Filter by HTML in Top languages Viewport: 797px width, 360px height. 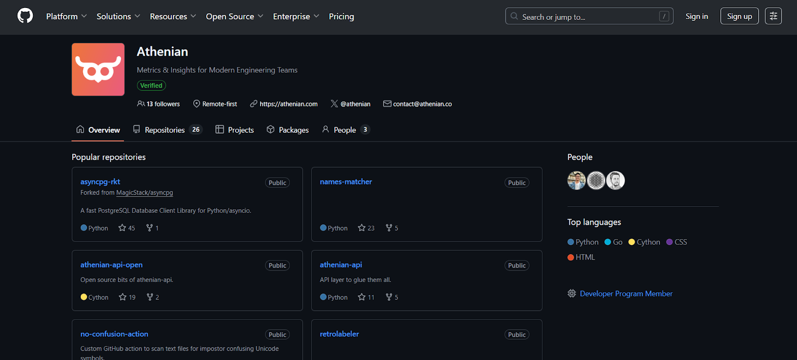pos(581,257)
